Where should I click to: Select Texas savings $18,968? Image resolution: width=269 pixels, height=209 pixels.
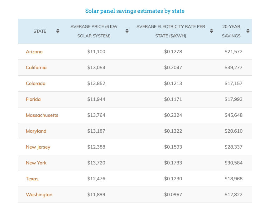(233, 179)
